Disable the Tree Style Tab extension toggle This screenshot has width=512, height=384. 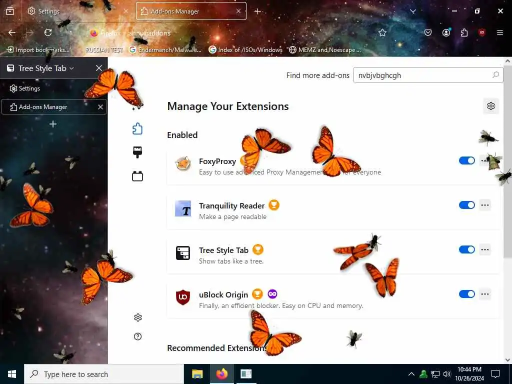tap(466, 249)
